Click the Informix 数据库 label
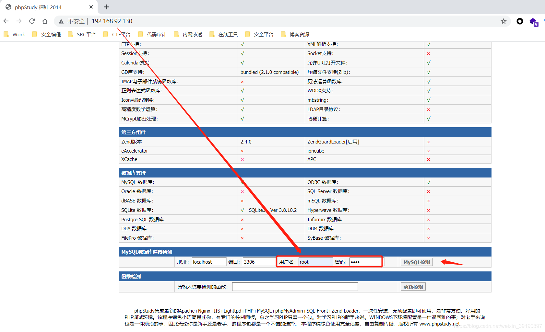545x332 pixels. coord(326,219)
